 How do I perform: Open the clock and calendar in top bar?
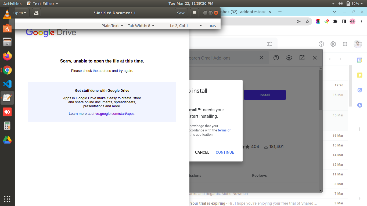click(191, 3)
